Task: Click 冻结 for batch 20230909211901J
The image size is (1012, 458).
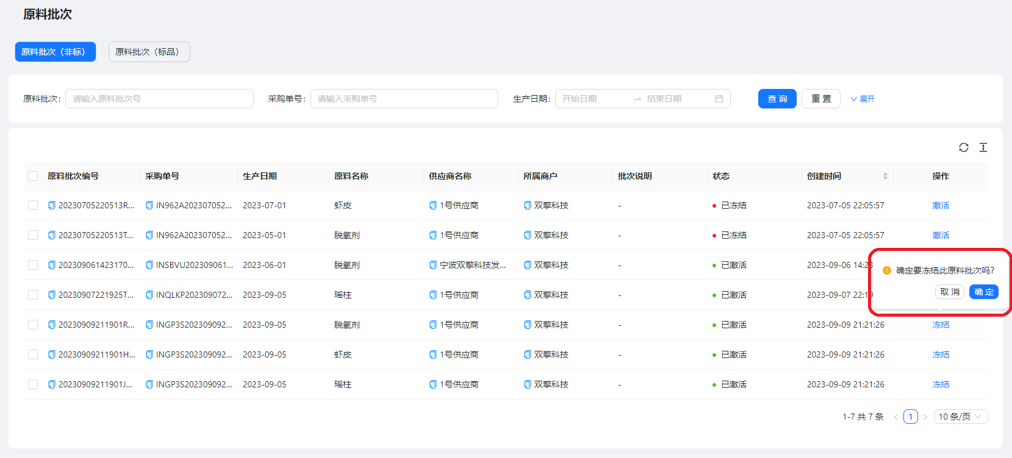Action: 941,384
